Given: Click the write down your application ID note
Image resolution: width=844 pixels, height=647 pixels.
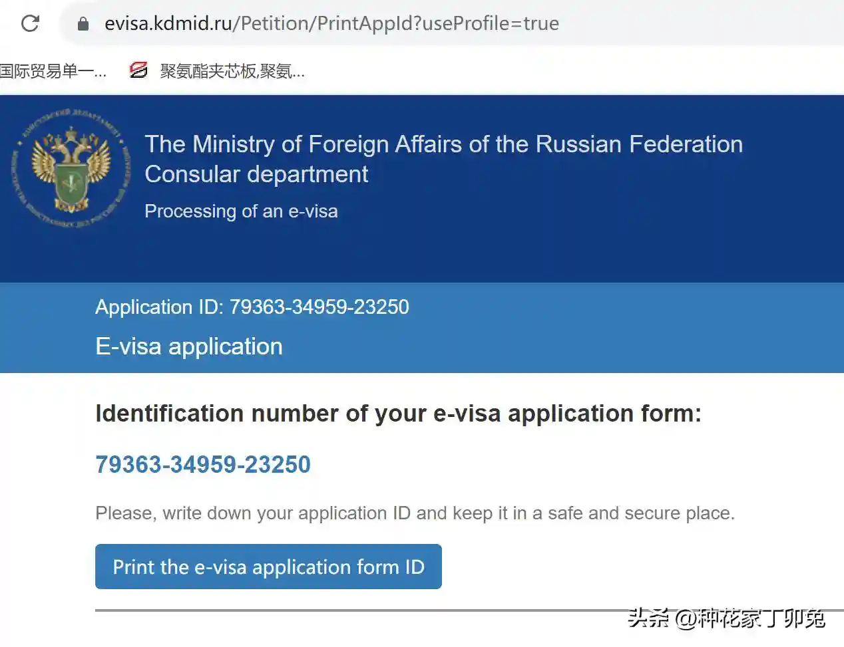Looking at the screenshot, I should pos(415,513).
